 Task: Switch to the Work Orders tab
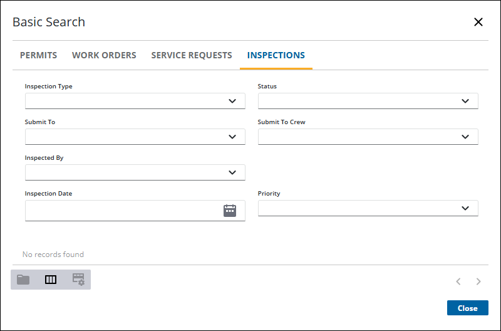tap(104, 55)
